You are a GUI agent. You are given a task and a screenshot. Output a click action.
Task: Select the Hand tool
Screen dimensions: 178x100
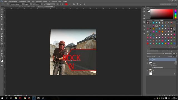(x=2, y=54)
